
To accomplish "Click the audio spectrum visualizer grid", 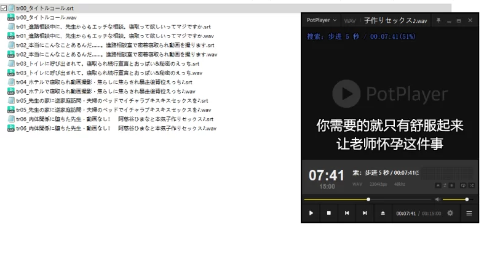I will [x=446, y=173].
